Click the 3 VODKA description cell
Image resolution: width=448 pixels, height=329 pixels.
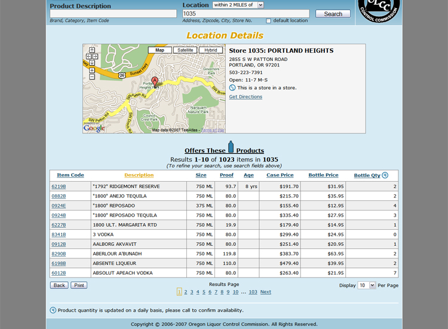139,234
